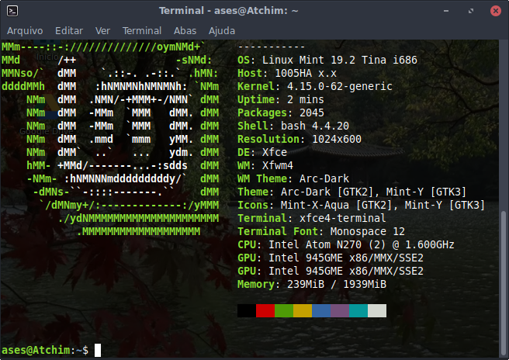Click the green color block in the palette
Screen dimensions: 509x360
(x=284, y=310)
